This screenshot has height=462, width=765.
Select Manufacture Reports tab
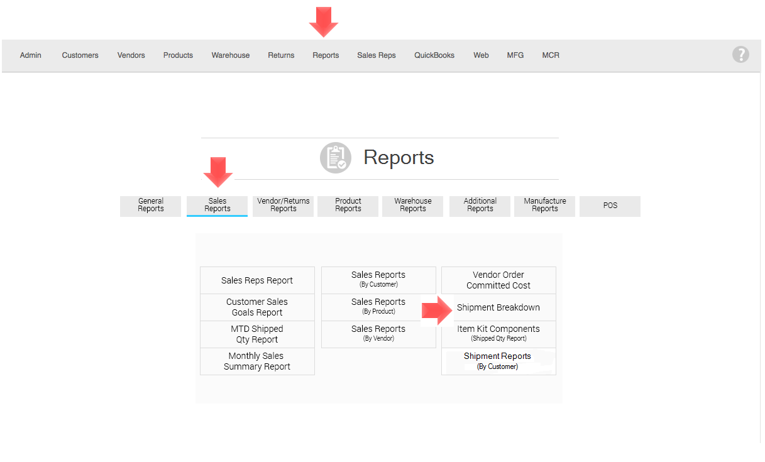(544, 206)
